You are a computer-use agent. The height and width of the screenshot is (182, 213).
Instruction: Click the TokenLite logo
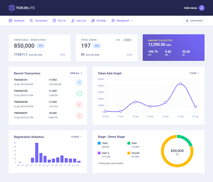22,8
